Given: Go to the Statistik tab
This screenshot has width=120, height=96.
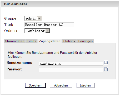Looking at the screenshot, I should click(x=69, y=41).
